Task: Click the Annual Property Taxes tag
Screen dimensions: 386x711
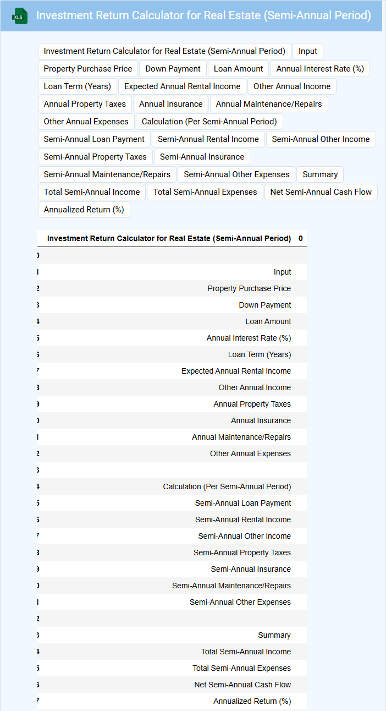Action: click(85, 104)
